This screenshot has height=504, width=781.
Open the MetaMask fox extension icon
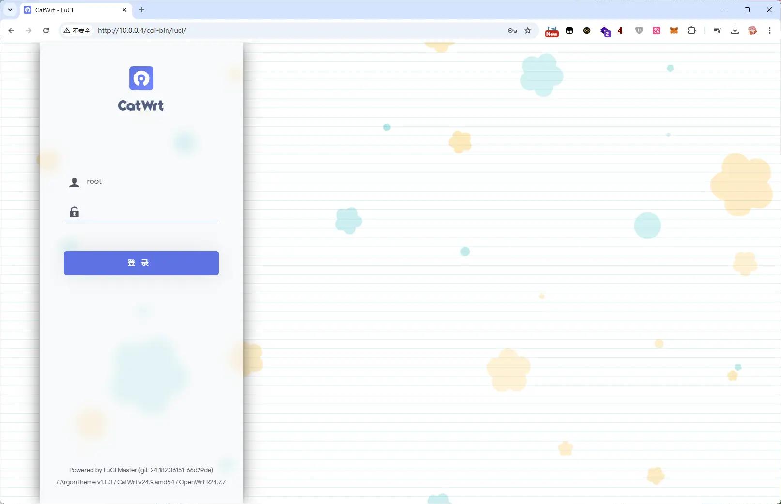(x=674, y=30)
